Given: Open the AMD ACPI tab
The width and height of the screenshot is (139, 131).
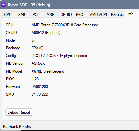Looking at the screenshot, I should pos(98,15).
